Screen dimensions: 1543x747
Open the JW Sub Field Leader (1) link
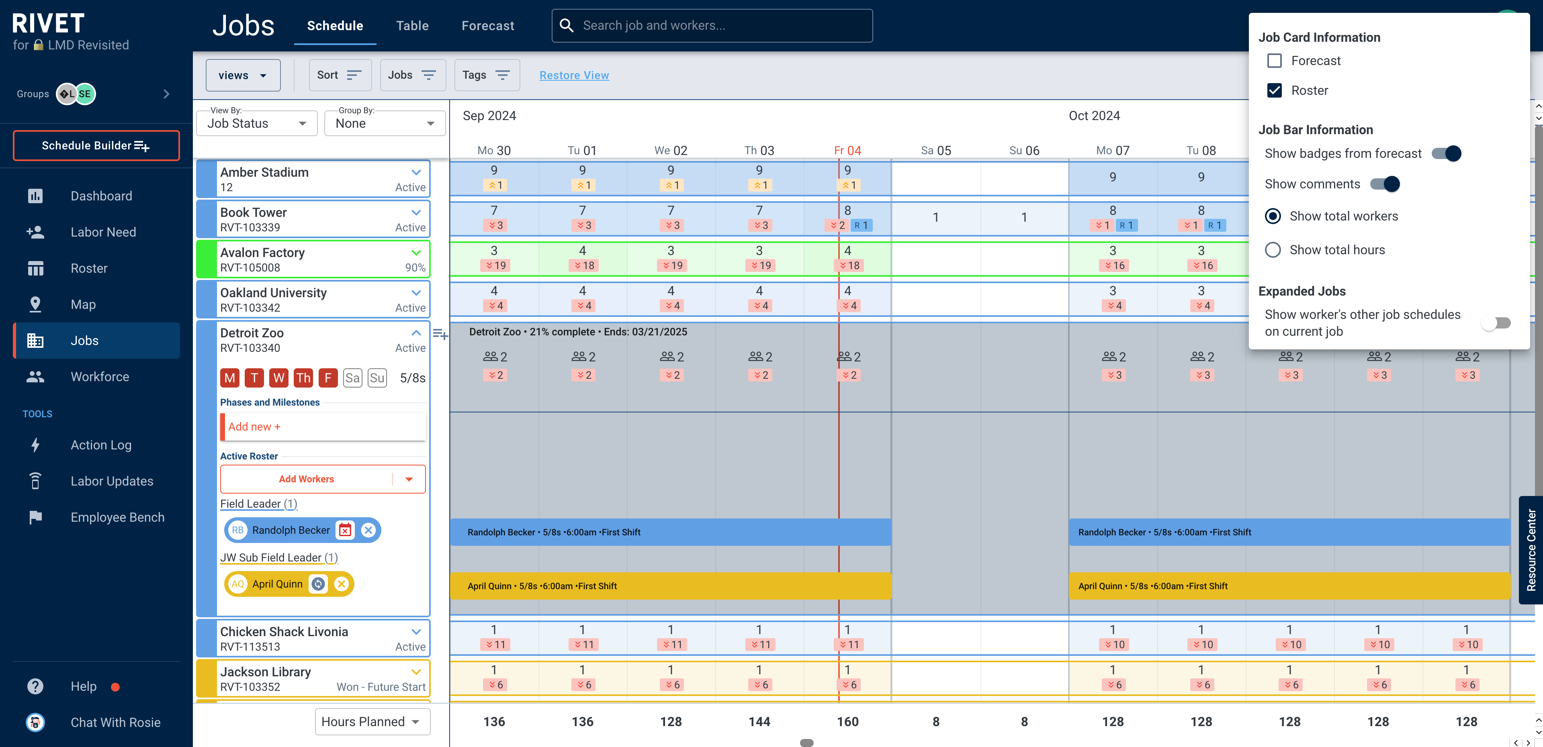(278, 557)
